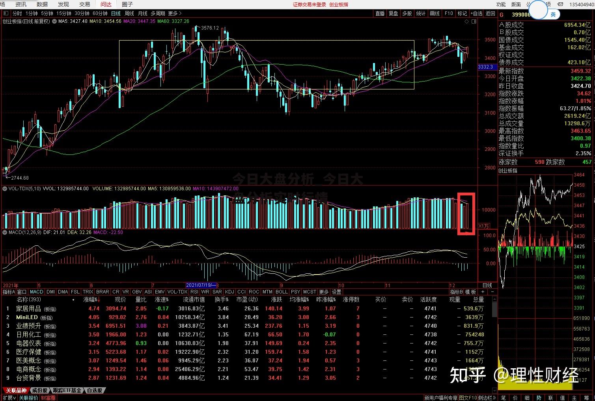Click the scrollbar of the sector list
Screen dimensions: 595x401
pos(494,310)
